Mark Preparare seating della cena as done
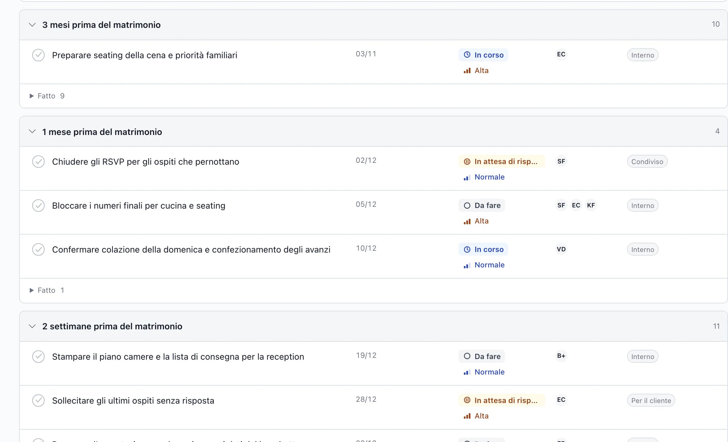Image resolution: width=728 pixels, height=442 pixels. point(38,55)
